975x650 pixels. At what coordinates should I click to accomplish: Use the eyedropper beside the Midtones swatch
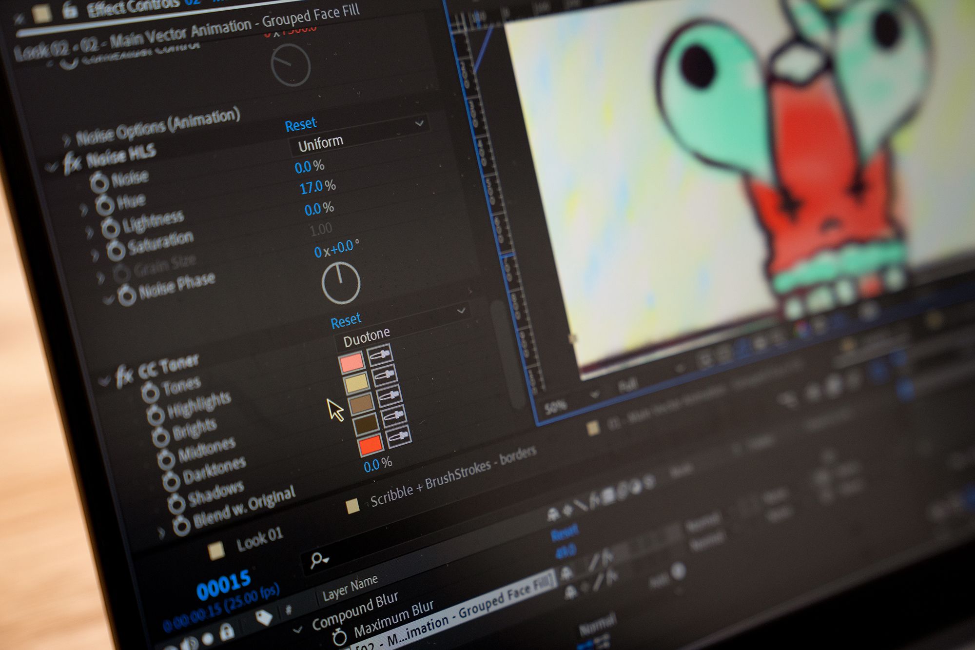coord(390,395)
